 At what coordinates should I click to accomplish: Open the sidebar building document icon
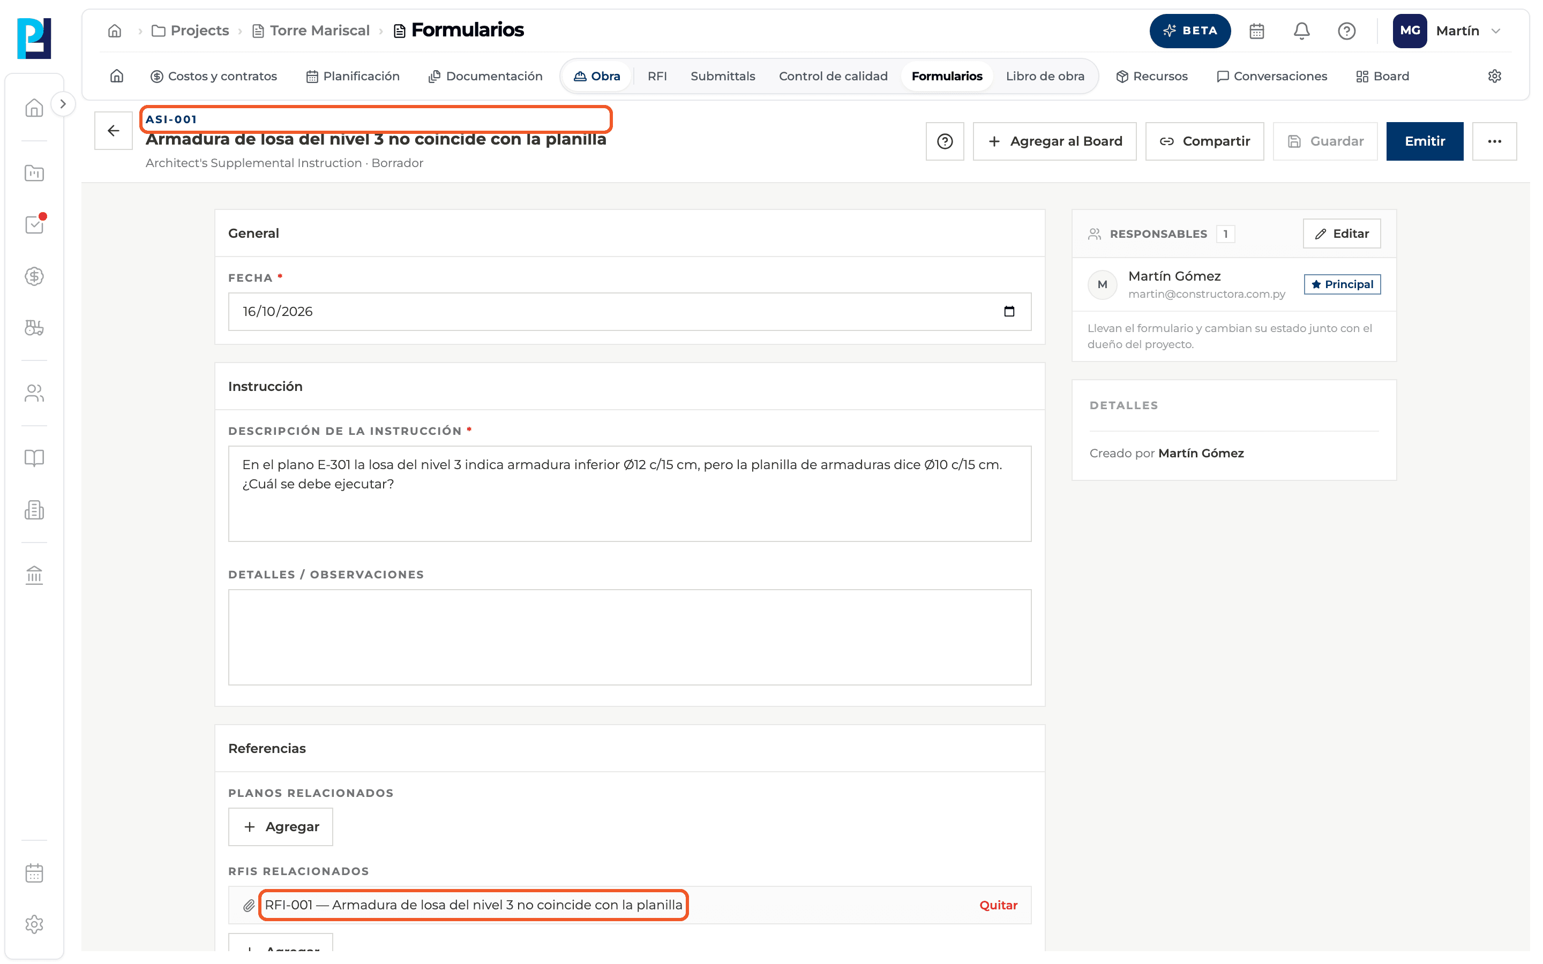click(x=34, y=509)
